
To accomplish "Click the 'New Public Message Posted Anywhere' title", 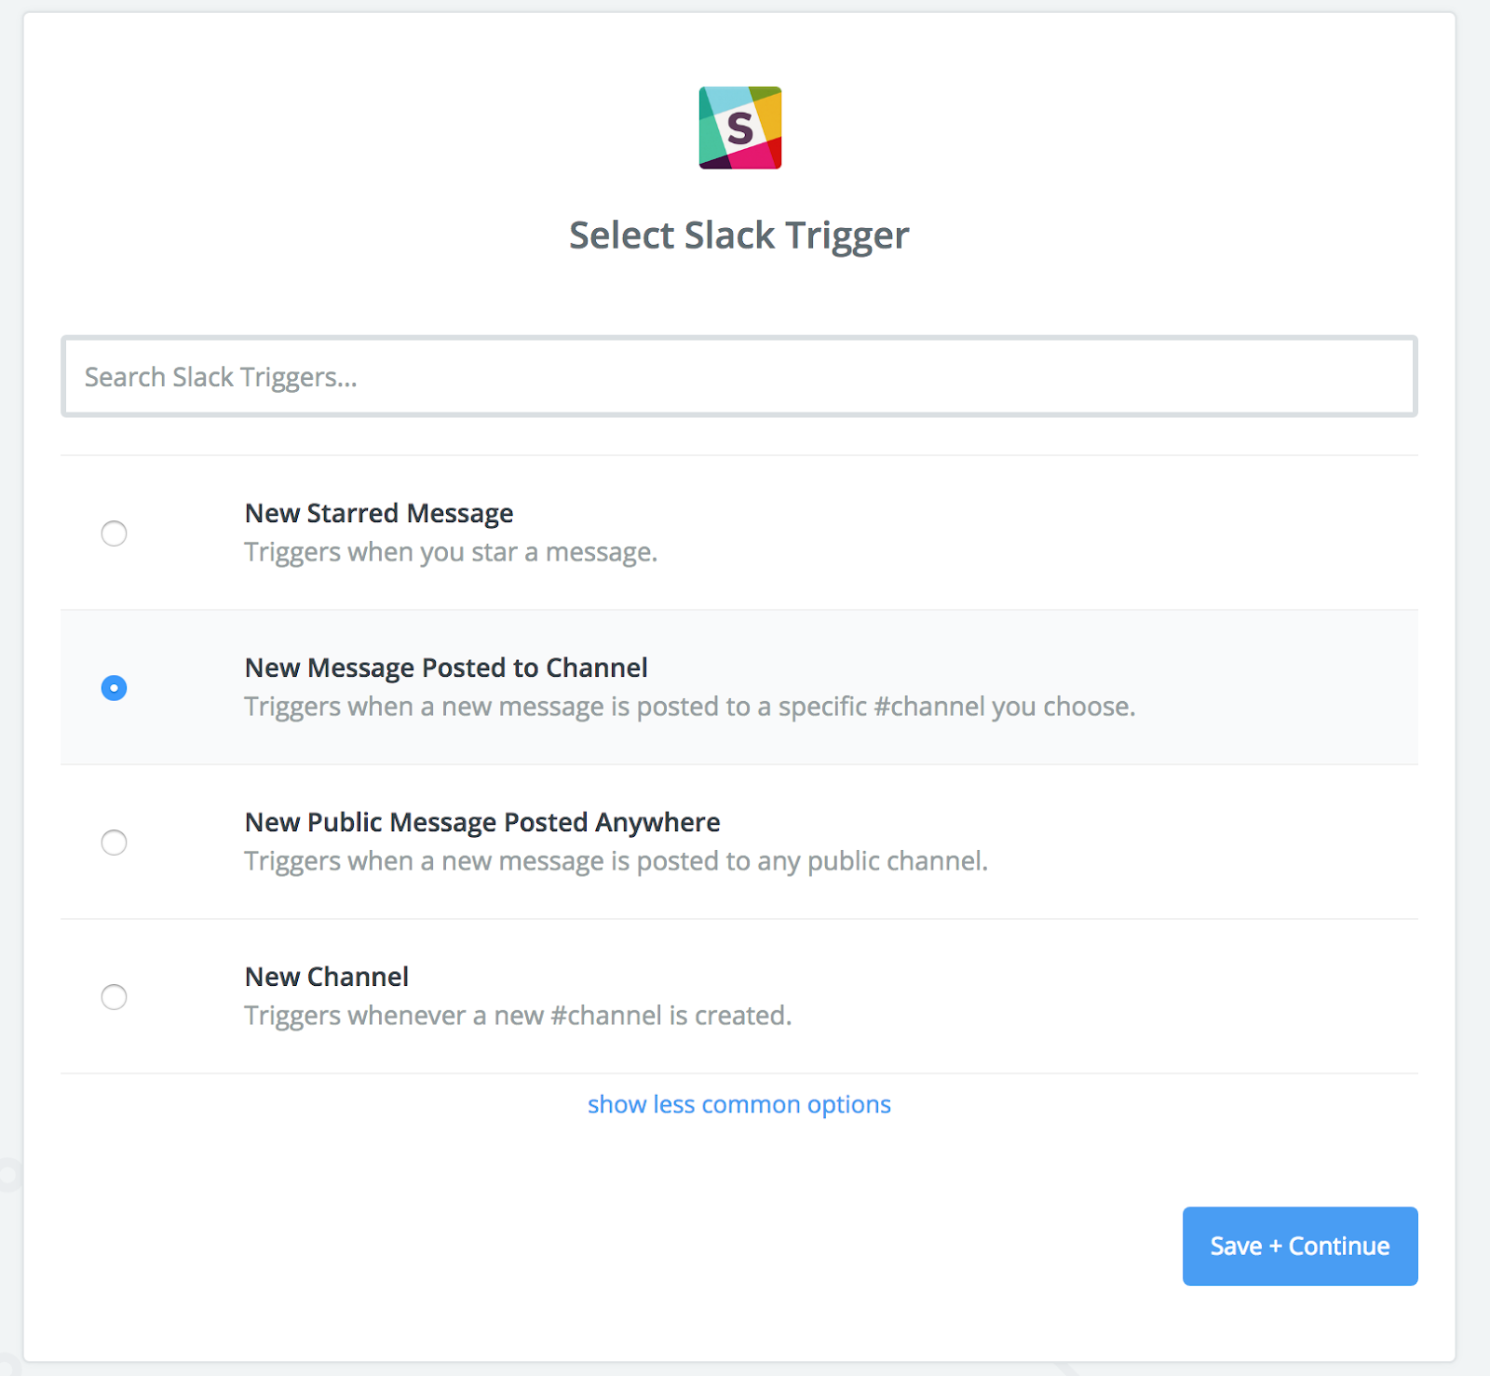I will click(x=482, y=822).
